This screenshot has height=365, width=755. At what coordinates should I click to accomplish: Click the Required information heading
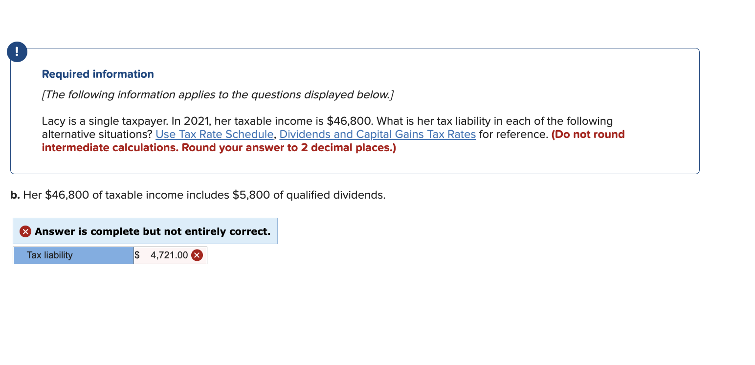97,74
